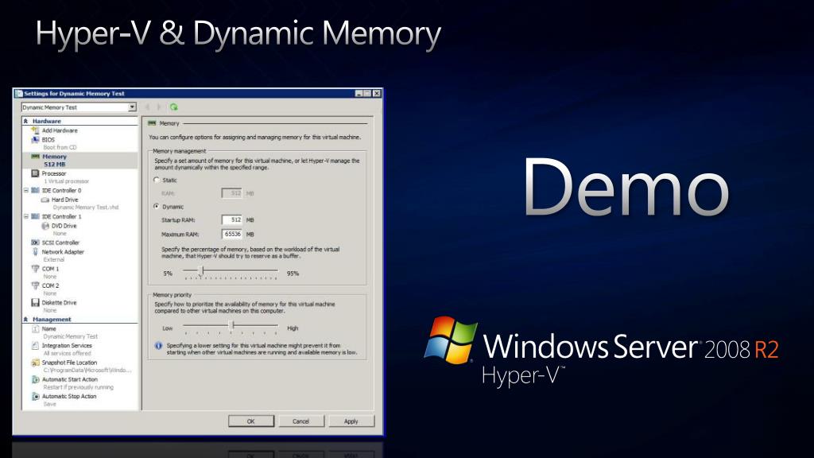Click the Memory module icon in tree
The image size is (814, 458).
pyautogui.click(x=35, y=157)
